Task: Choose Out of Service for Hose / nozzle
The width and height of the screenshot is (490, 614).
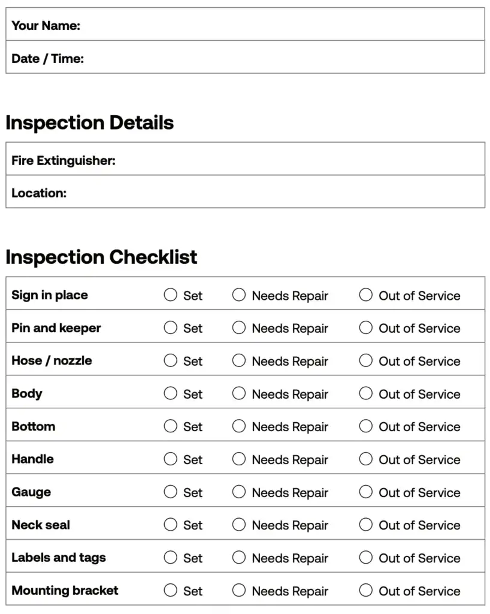Action: coord(365,360)
